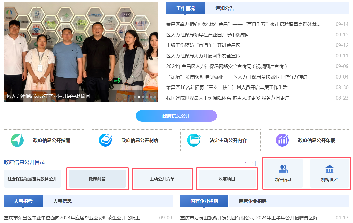Click the blue book icon for 政府信息公开制度
Image resolution: width=353 pixels, height=223 pixels.
[106, 140]
